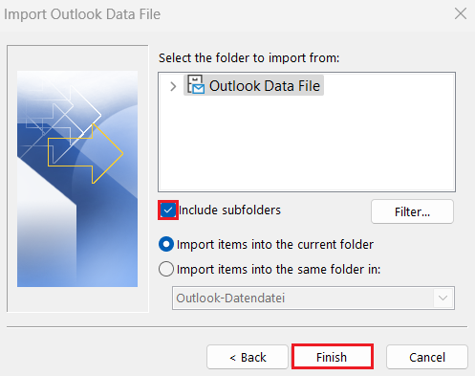The image size is (475, 376).
Task: Click Finish to start the import
Action: [332, 357]
